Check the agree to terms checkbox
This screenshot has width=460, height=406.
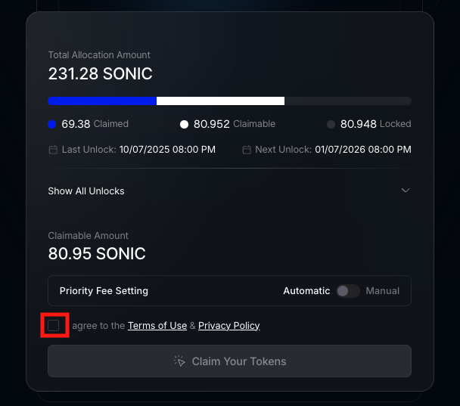click(x=53, y=325)
